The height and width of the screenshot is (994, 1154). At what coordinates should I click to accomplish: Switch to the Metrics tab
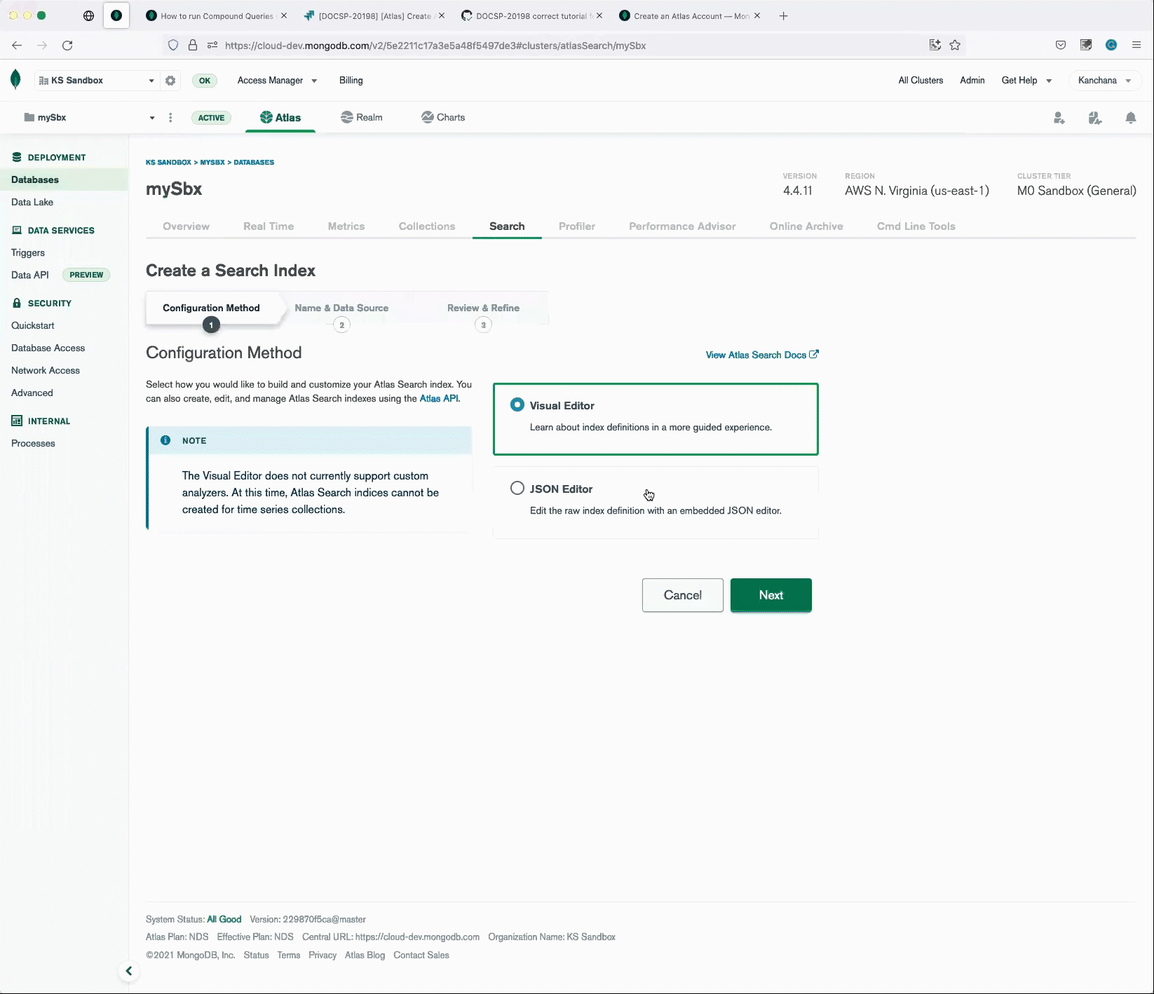[346, 226]
